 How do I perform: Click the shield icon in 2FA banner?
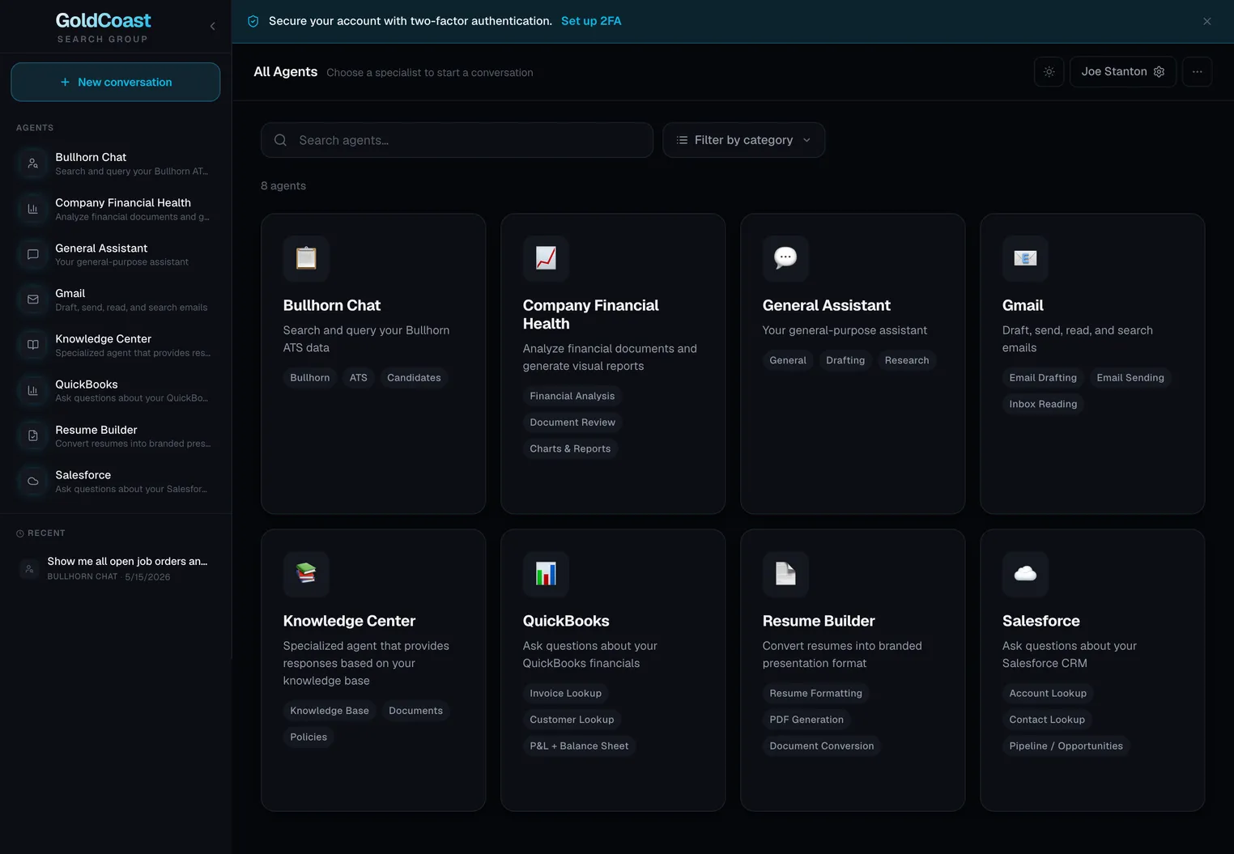click(x=253, y=21)
